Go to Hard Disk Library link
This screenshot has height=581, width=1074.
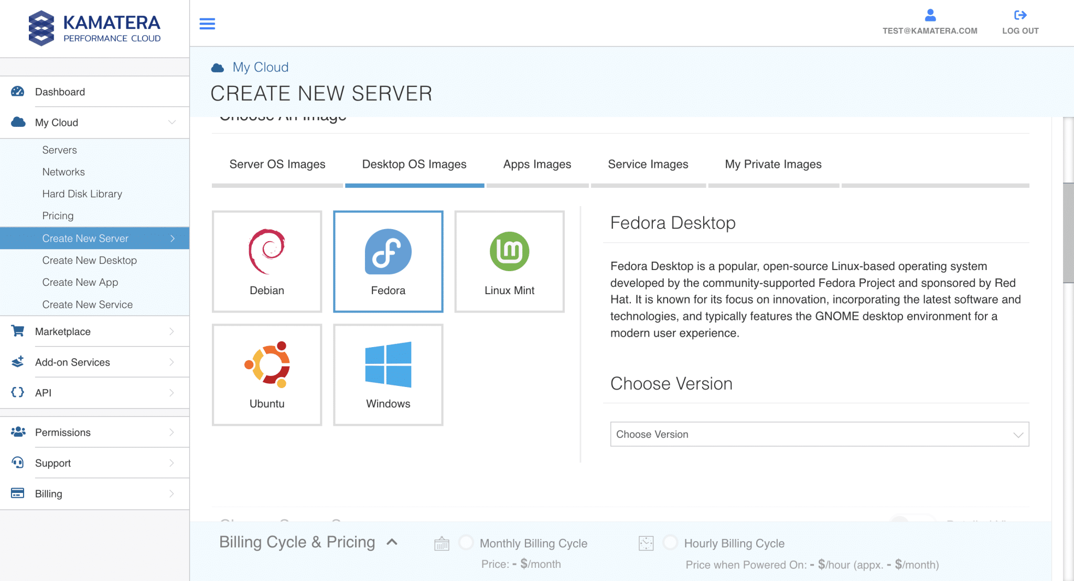pyautogui.click(x=82, y=194)
